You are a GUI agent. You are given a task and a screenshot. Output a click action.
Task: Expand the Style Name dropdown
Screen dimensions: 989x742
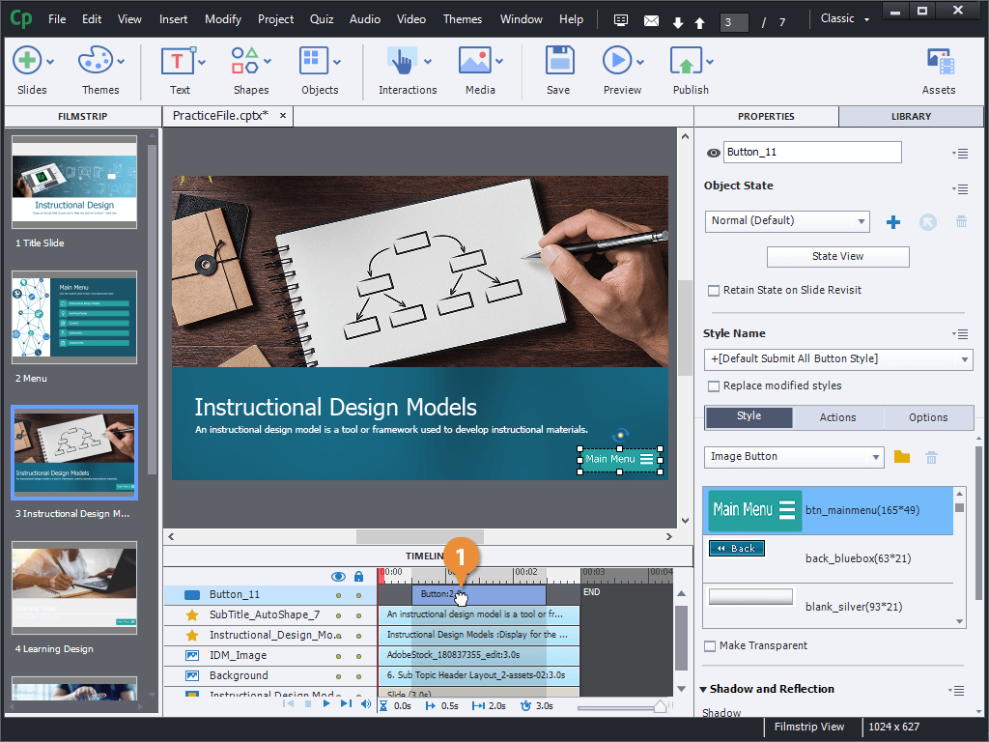(x=837, y=359)
